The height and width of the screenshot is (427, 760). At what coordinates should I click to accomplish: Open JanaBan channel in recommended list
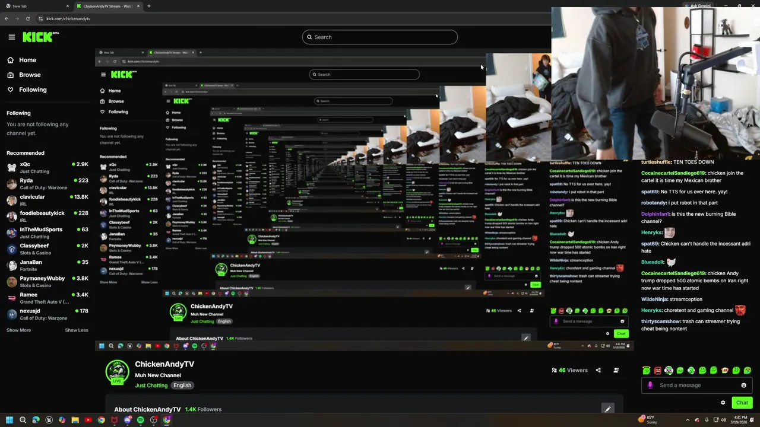pos(47,265)
